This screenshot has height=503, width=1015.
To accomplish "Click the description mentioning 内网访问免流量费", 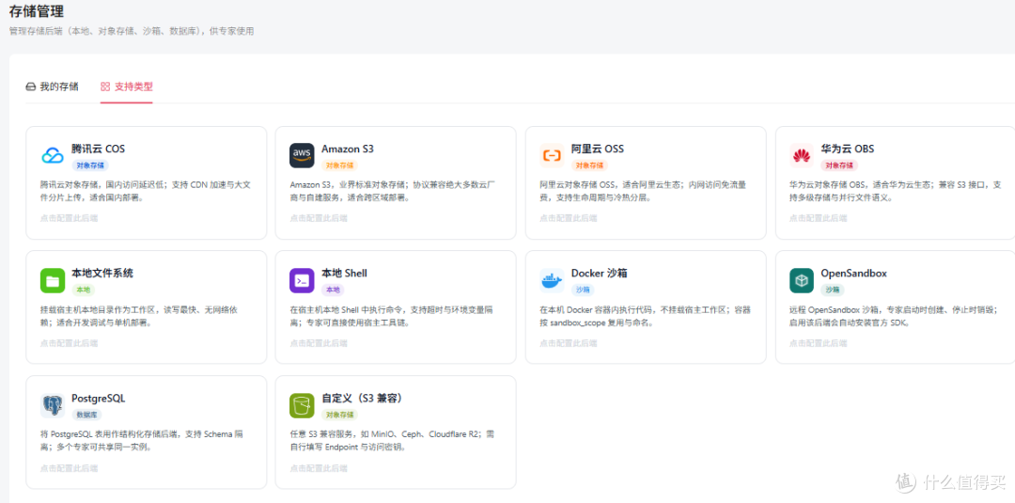I will (643, 191).
